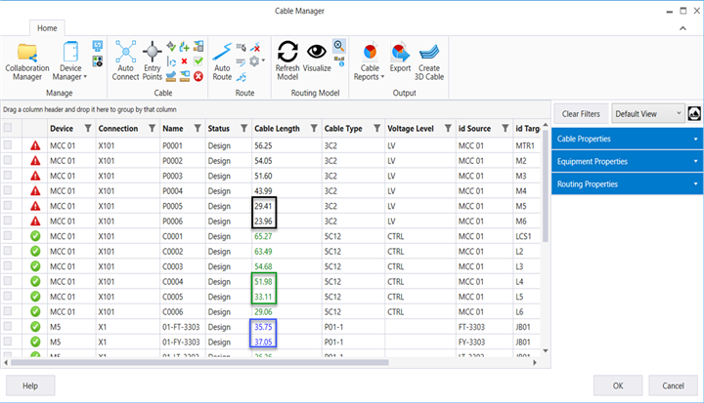The height and width of the screenshot is (403, 704).
Task: Open the Voltage Level column filter
Action: (448, 129)
